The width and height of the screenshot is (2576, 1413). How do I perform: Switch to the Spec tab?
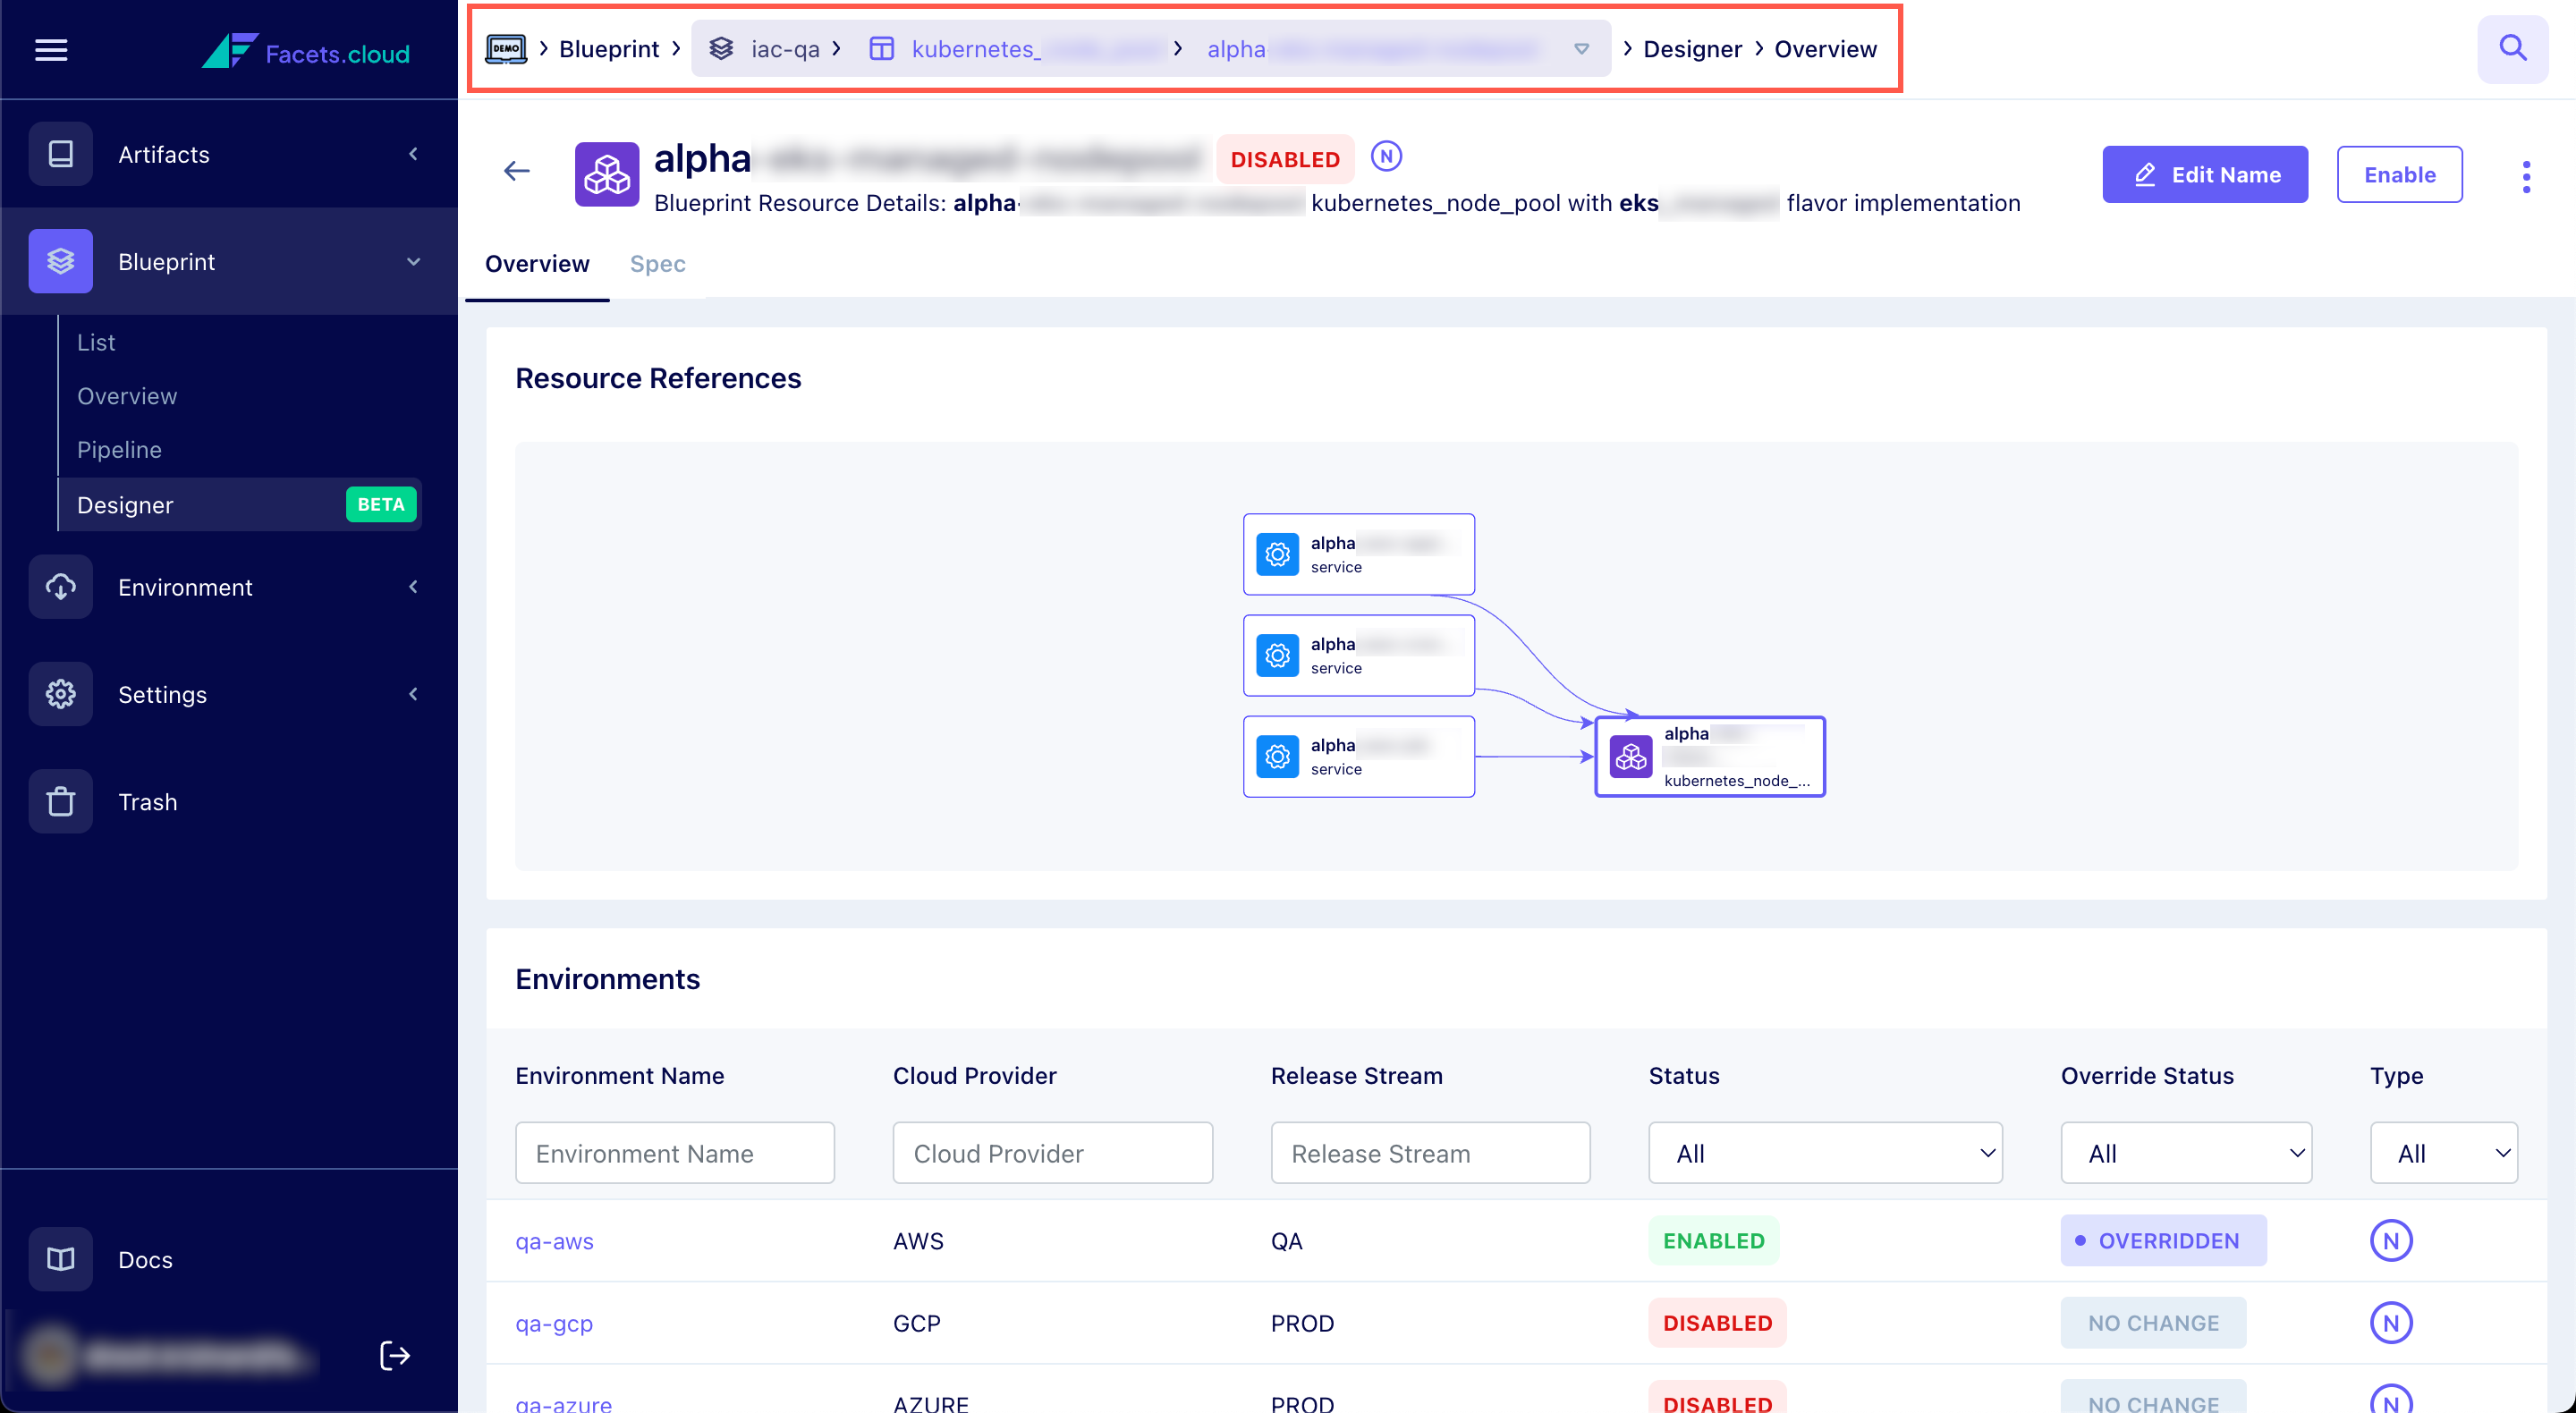657,264
